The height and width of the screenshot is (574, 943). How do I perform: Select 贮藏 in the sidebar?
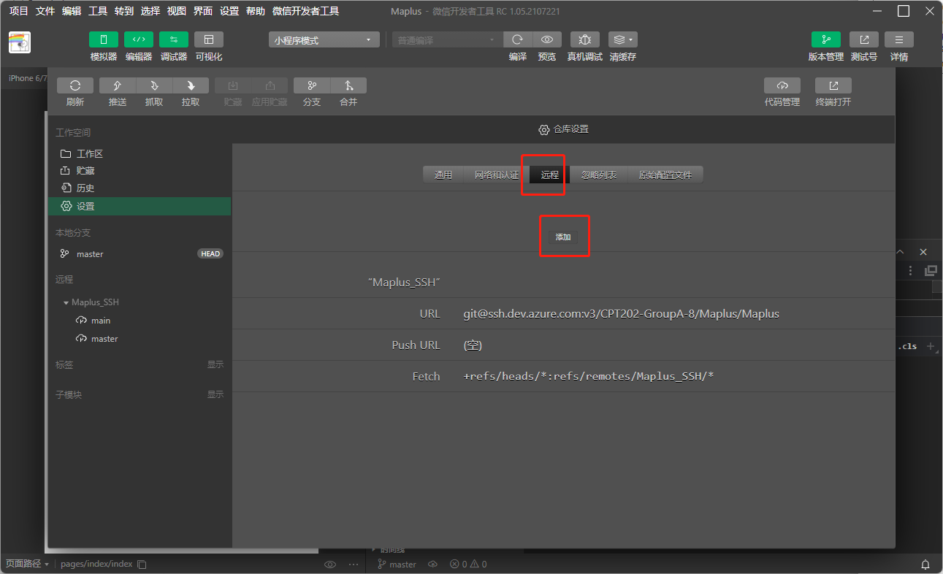pos(140,171)
